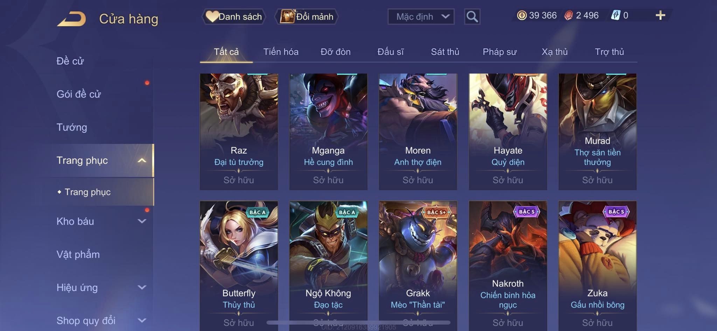Expand the Shop quy đổi section
The image size is (717, 331).
click(x=141, y=321)
